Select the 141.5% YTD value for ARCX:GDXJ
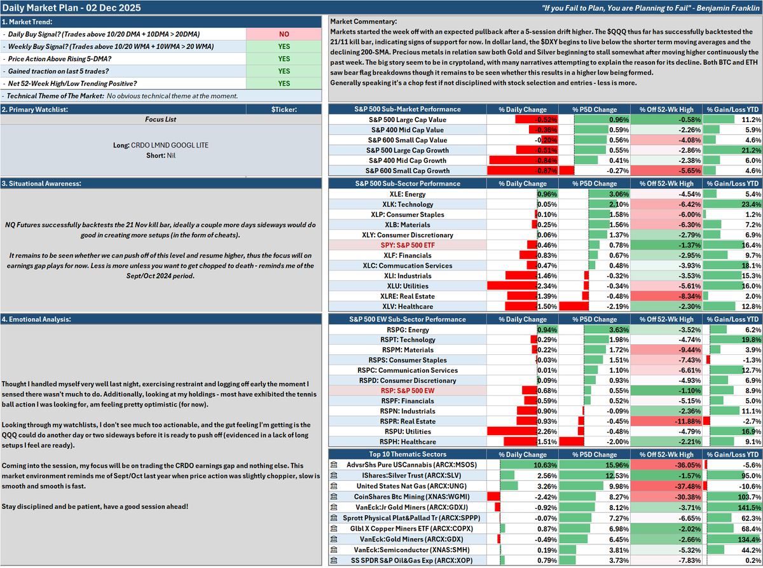 pos(733,508)
